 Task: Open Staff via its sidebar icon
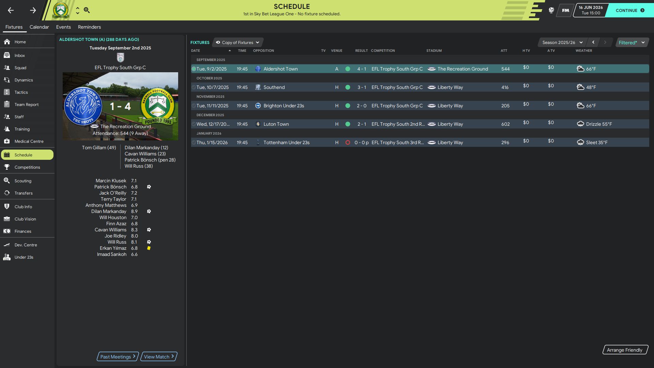click(7, 117)
